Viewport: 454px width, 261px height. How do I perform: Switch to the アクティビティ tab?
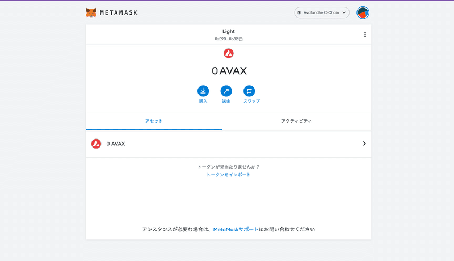pyautogui.click(x=296, y=121)
